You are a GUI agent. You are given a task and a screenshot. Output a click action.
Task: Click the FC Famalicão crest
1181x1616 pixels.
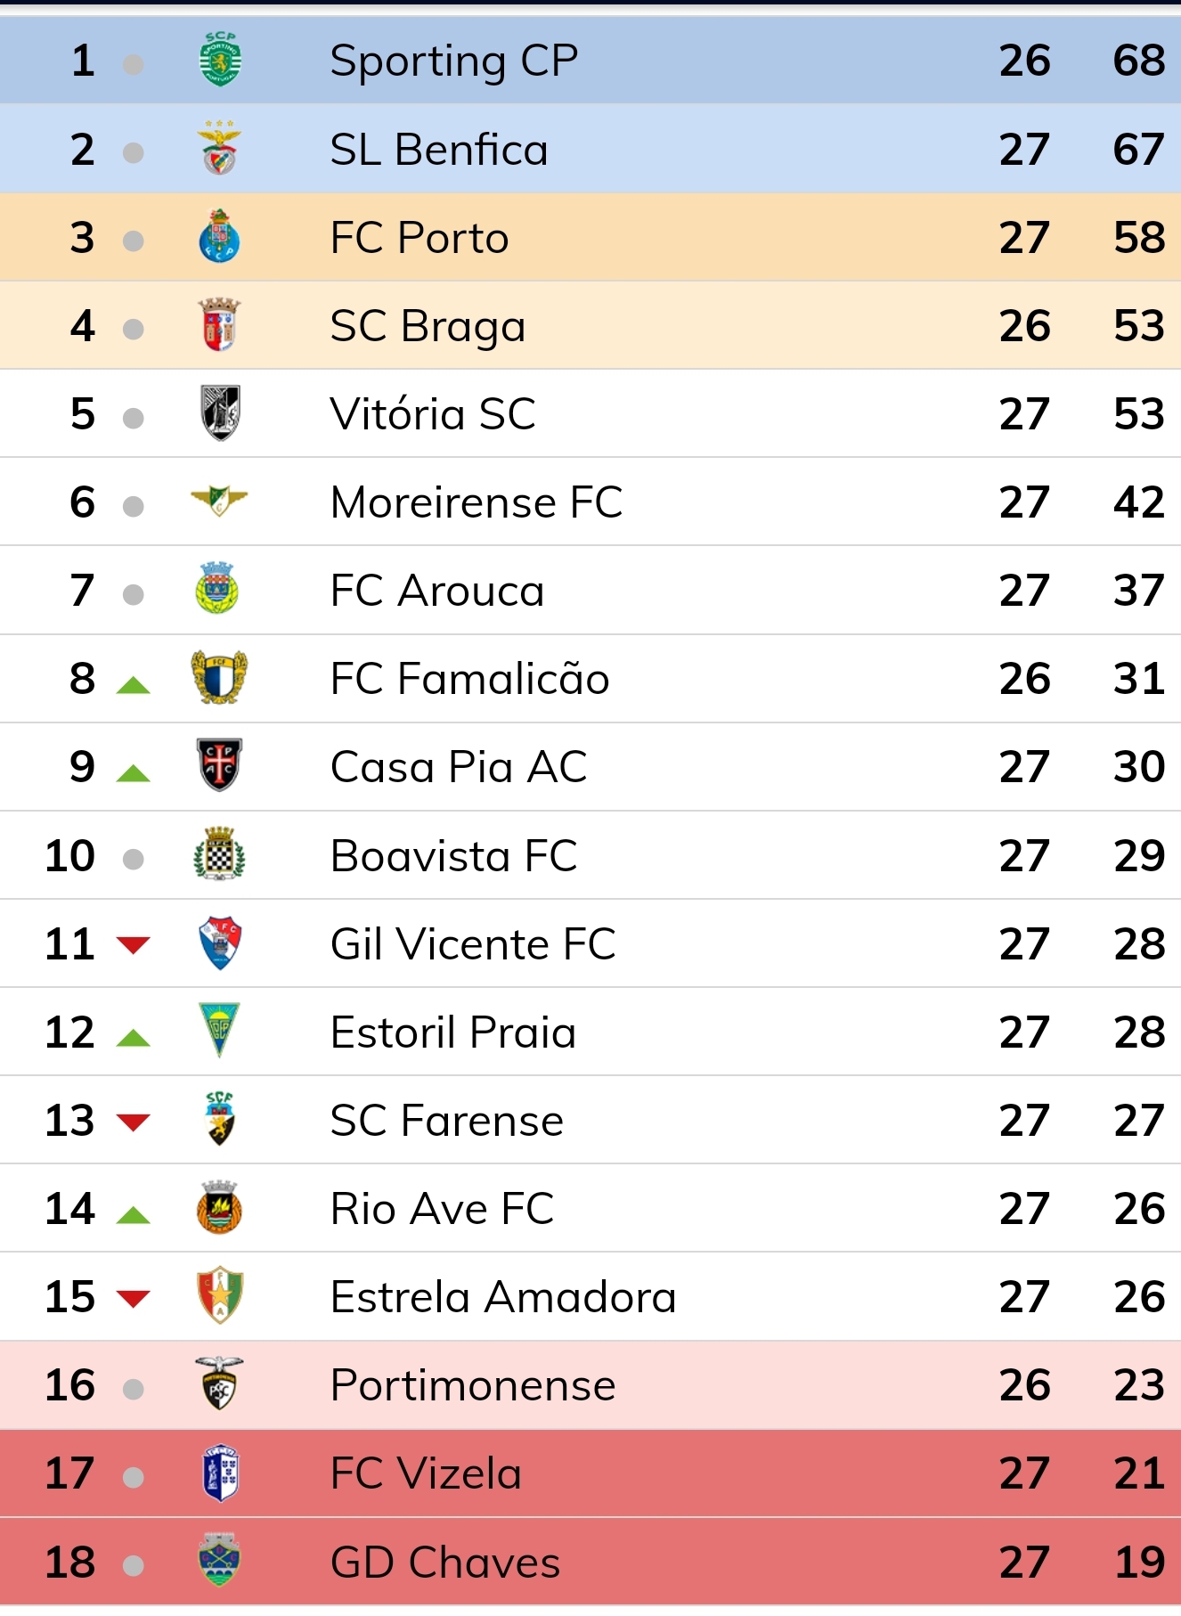coord(219,678)
